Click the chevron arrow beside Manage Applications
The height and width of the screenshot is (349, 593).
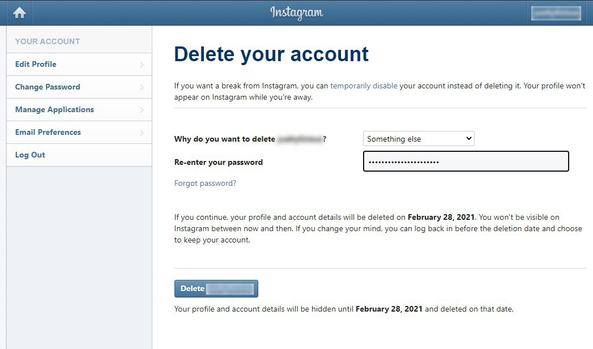(x=142, y=110)
